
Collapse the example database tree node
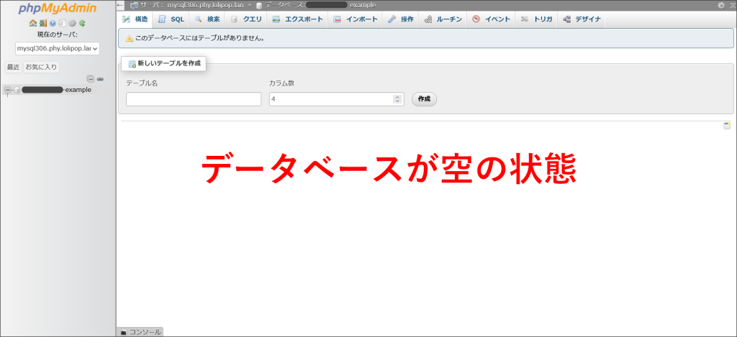point(7,90)
